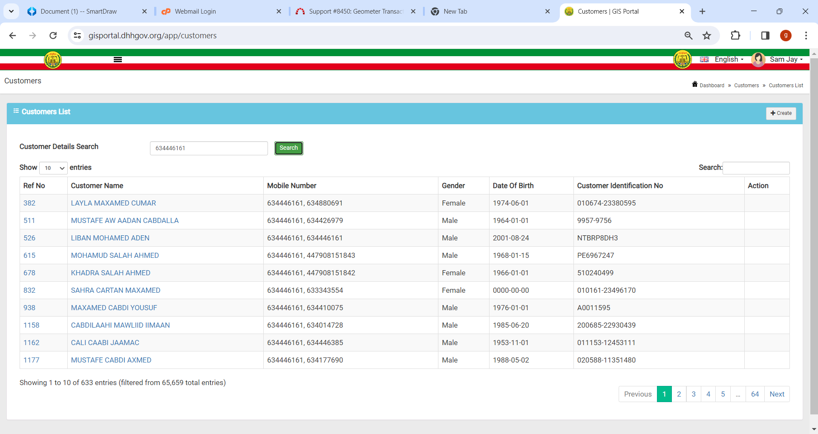
Task: Click the table filter Search box
Action: tap(756, 168)
